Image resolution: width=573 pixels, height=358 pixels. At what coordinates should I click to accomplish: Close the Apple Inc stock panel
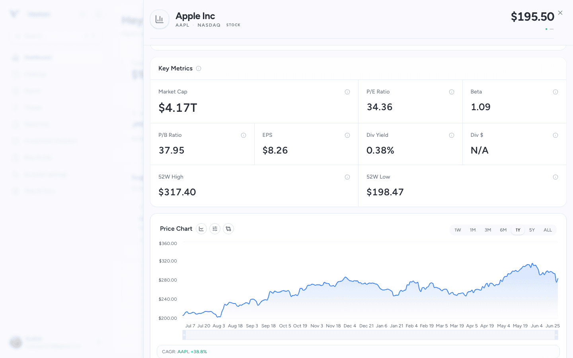pyautogui.click(x=560, y=13)
